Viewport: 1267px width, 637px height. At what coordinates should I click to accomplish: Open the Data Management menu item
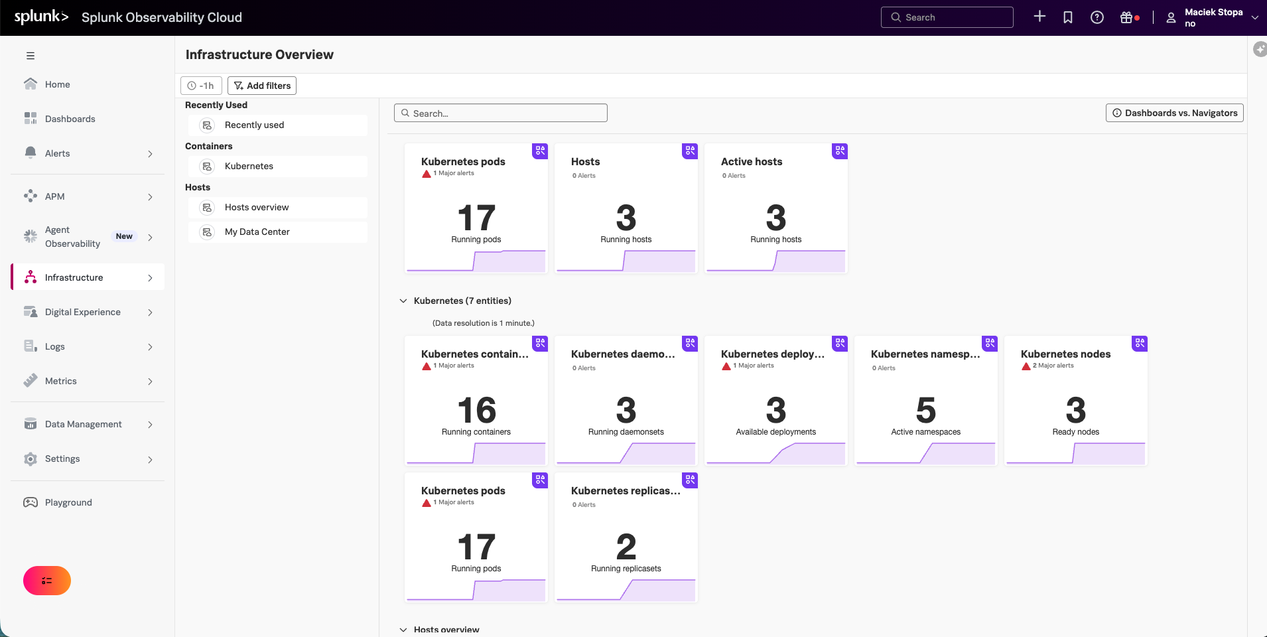click(88, 424)
